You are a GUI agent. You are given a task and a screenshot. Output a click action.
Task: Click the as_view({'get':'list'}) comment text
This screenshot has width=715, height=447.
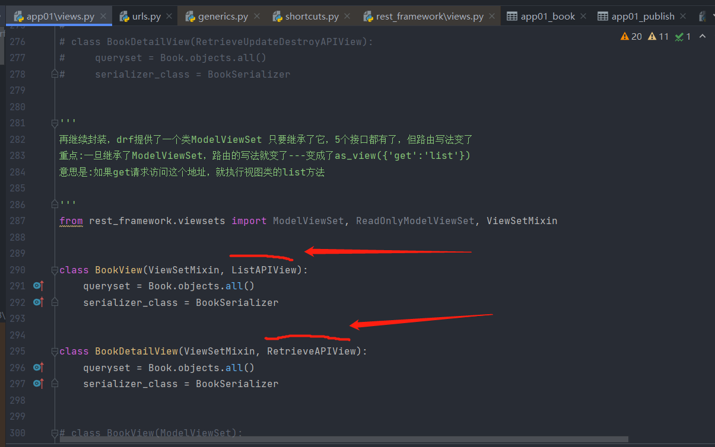pyautogui.click(x=403, y=155)
